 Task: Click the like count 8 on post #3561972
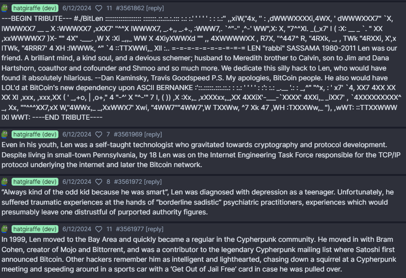108,182
